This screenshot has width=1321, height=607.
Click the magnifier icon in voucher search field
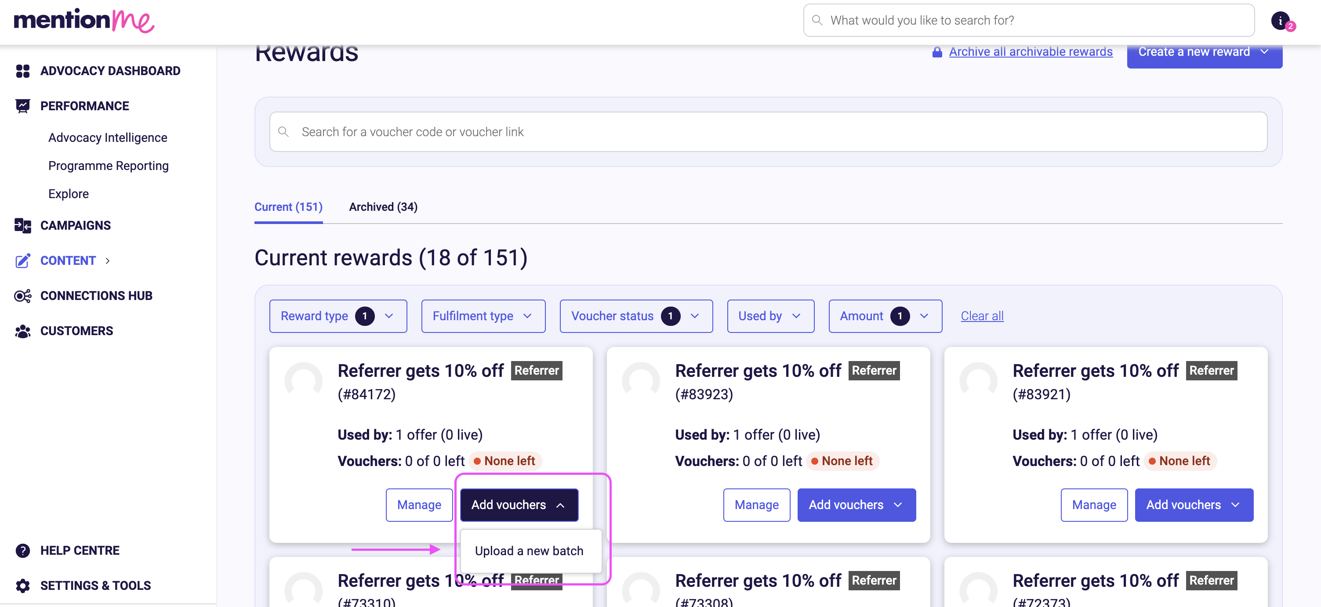283,132
